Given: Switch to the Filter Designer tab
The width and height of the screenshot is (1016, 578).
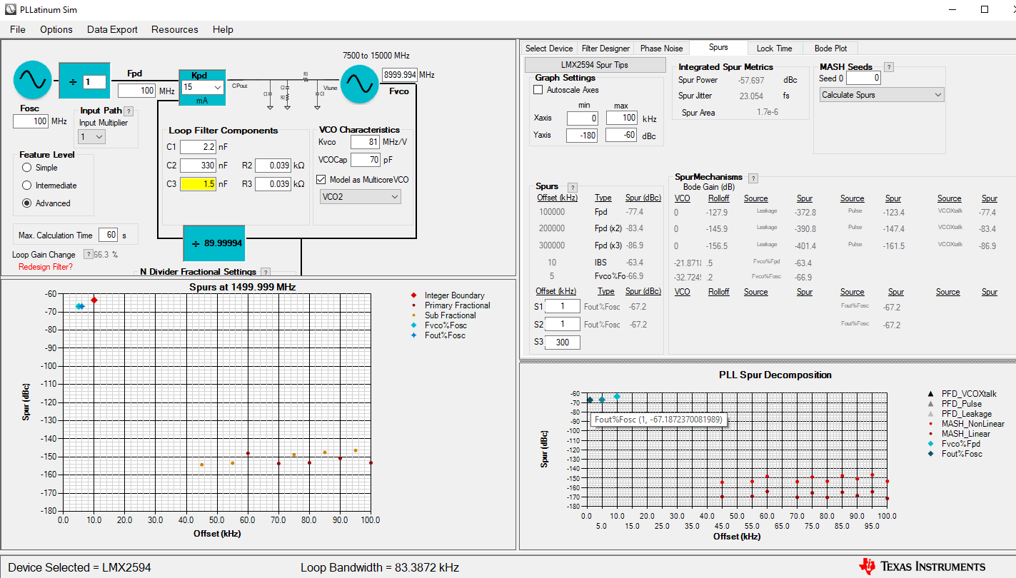Looking at the screenshot, I should tap(605, 49).
